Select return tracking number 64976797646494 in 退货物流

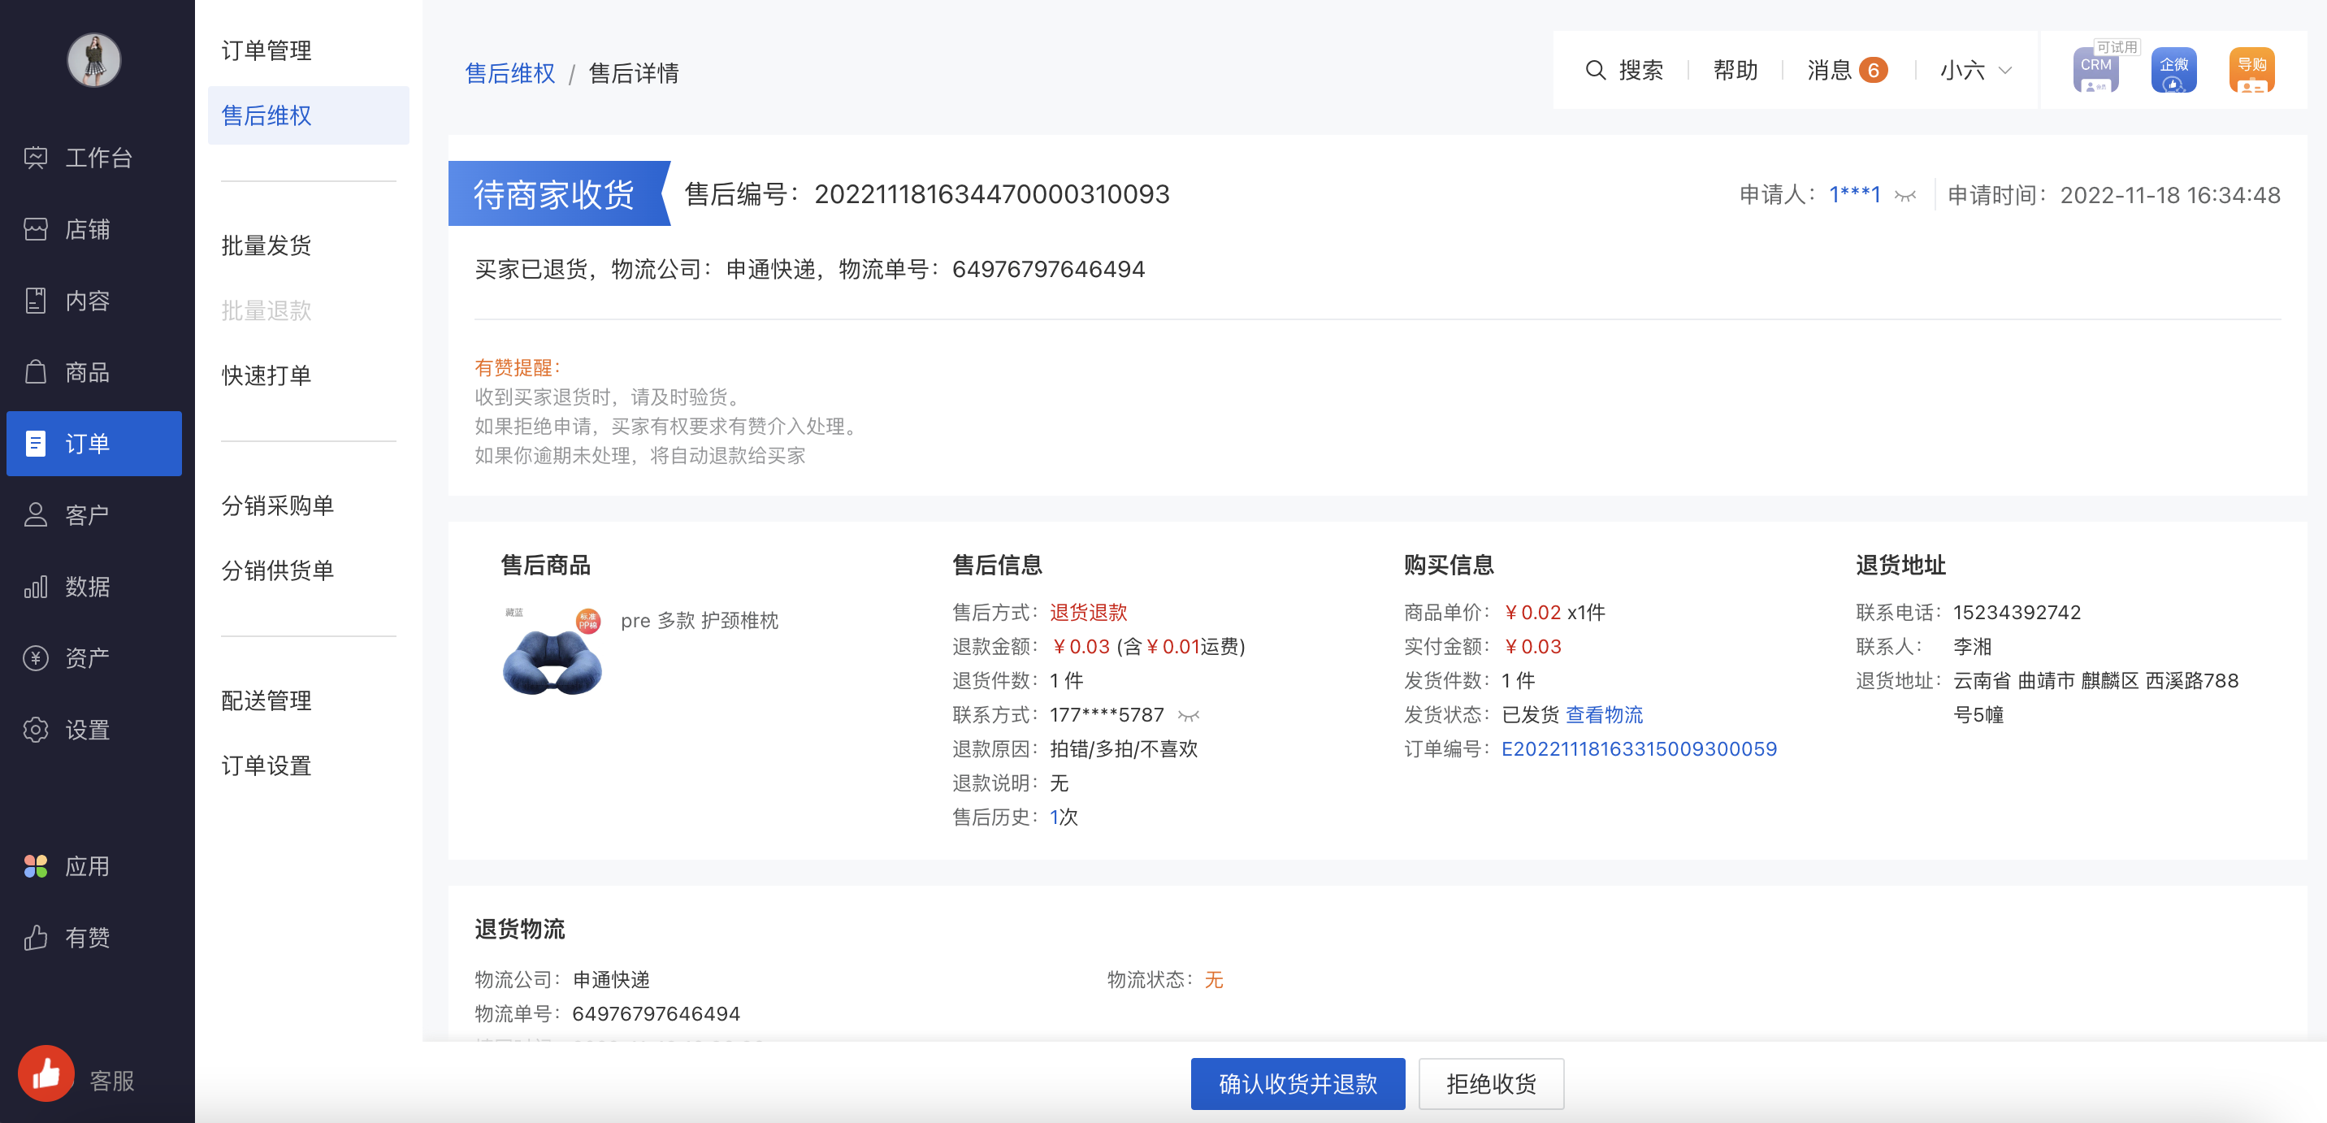tap(656, 1015)
